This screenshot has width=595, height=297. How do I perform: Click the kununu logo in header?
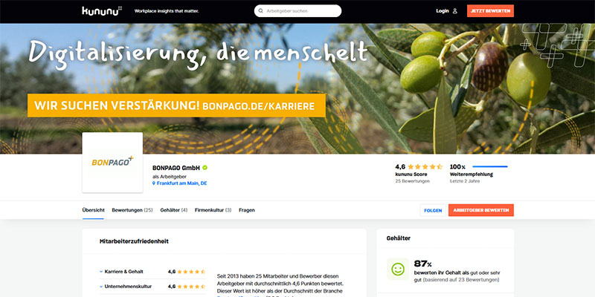pos(102,11)
